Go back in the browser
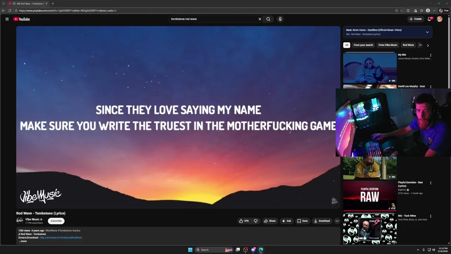451x254 pixels. (x=4, y=11)
